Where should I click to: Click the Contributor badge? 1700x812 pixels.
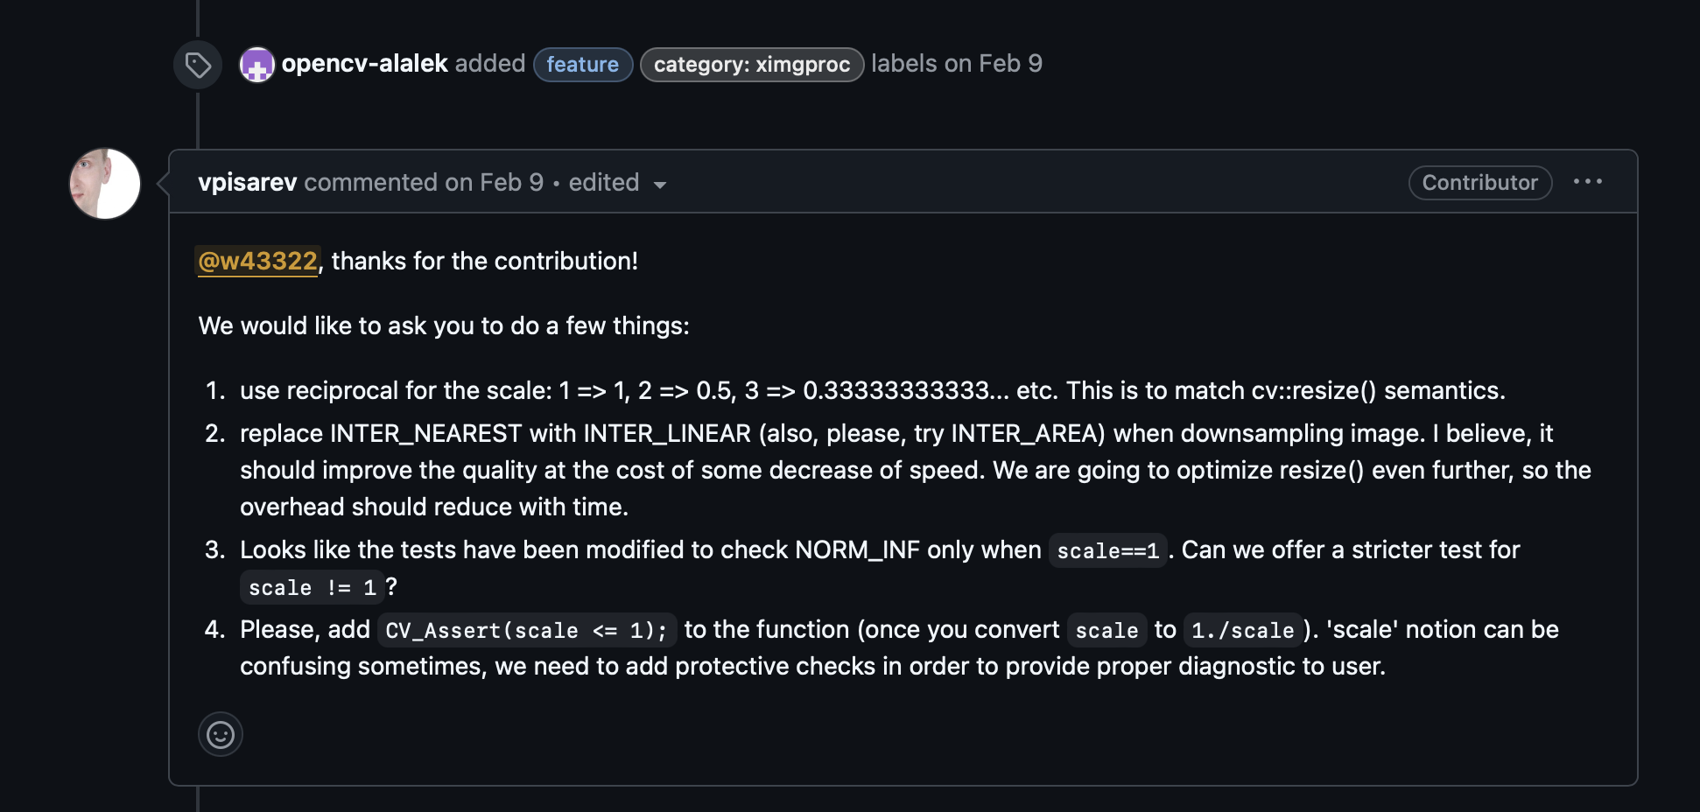[x=1479, y=182]
